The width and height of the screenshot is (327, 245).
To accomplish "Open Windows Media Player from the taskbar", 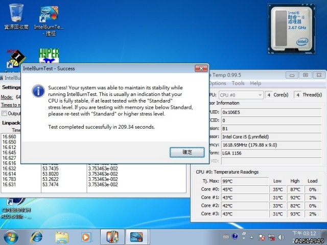I will coord(86,237).
